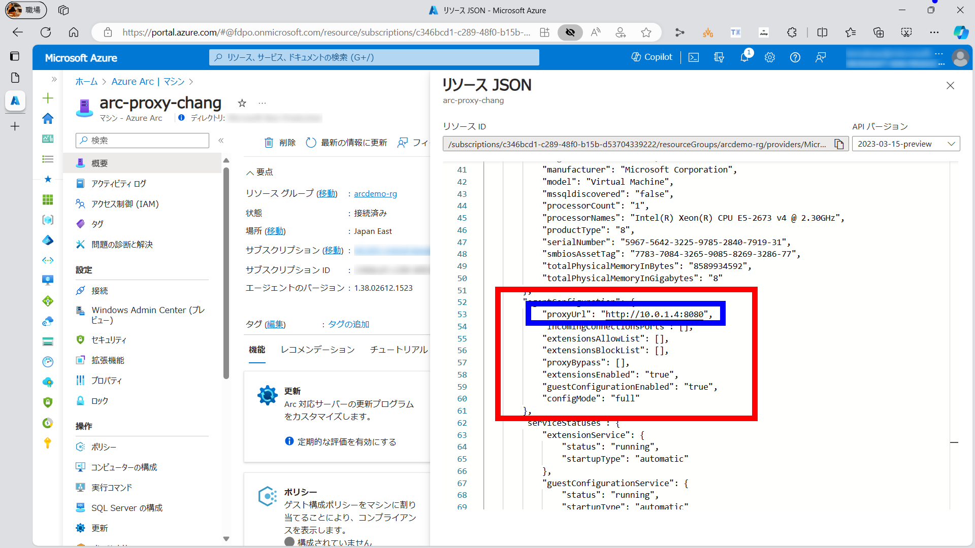Switch to the レコメンデーション tab
This screenshot has width=975, height=548.
coord(318,350)
